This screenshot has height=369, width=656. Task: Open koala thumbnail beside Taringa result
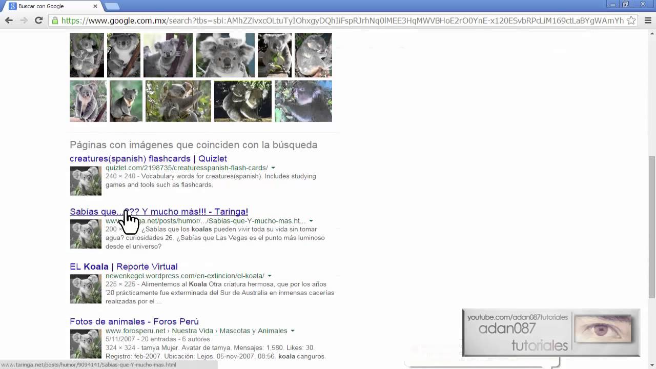86,234
